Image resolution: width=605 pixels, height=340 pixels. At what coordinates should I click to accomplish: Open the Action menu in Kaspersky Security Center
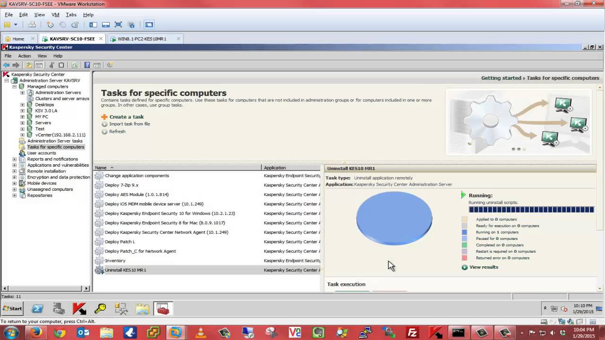[x=24, y=56]
